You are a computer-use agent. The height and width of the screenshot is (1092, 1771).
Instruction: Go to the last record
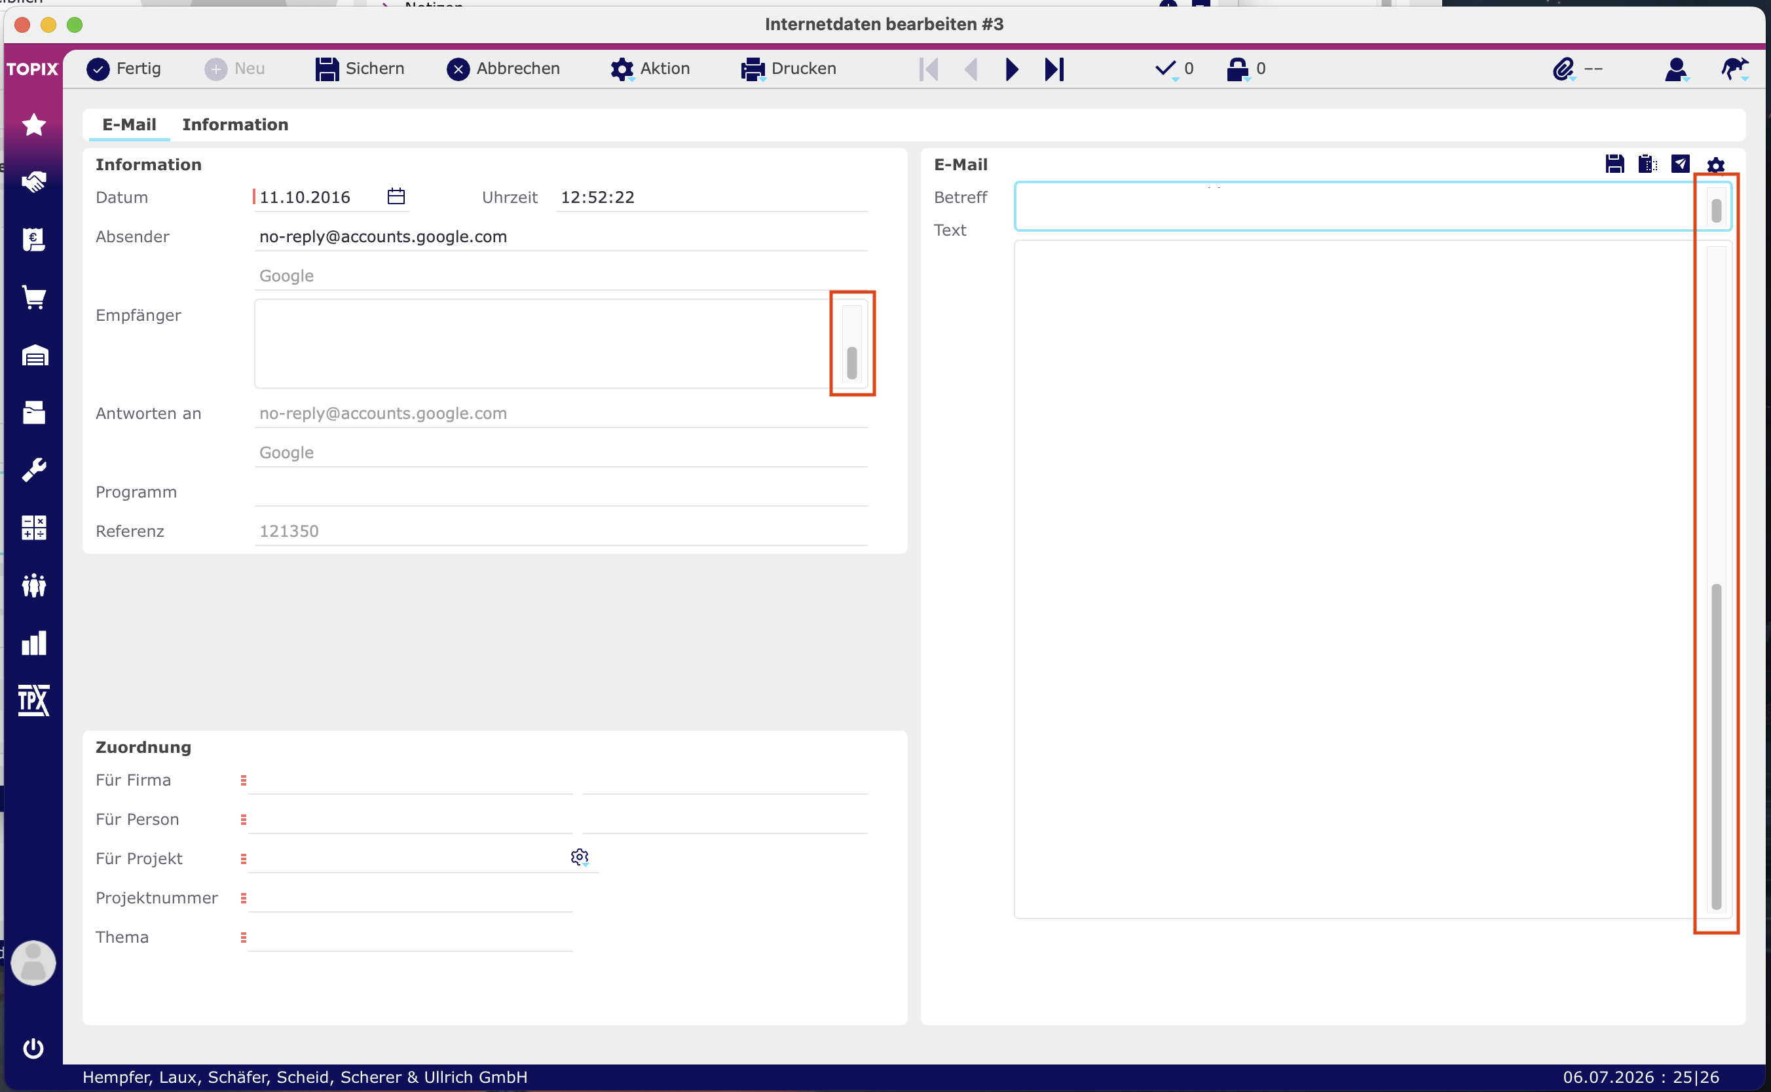1054,69
